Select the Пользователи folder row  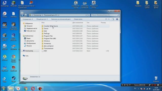point(75,48)
